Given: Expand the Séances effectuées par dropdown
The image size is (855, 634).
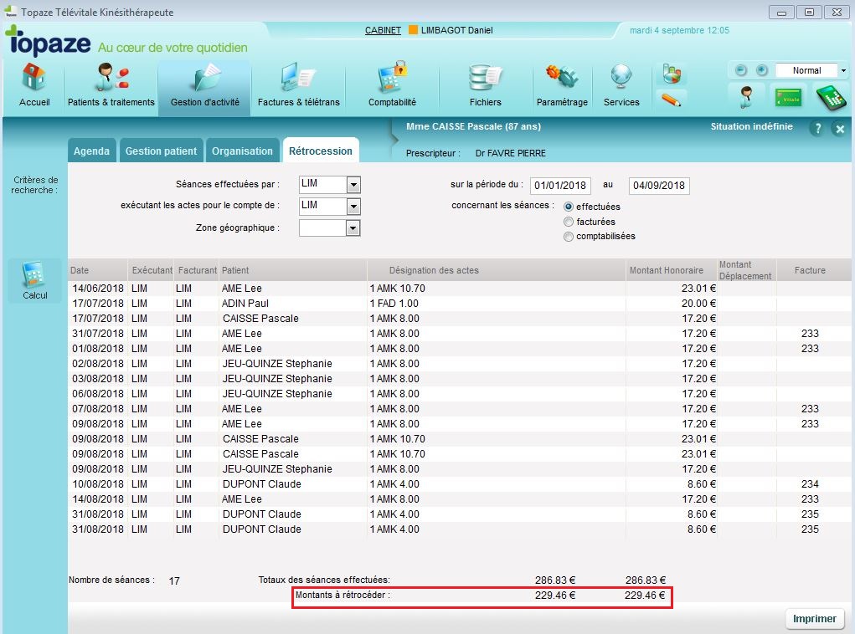Looking at the screenshot, I should (x=353, y=185).
